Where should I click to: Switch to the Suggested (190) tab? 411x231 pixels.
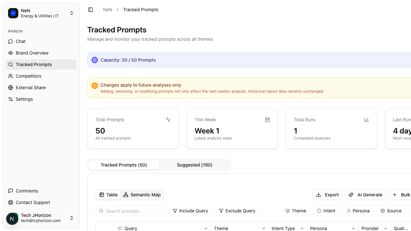click(195, 165)
